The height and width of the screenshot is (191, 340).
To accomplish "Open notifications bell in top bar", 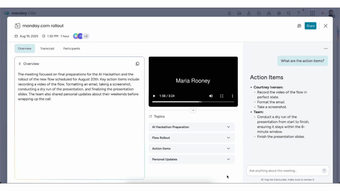I will (229, 13).
